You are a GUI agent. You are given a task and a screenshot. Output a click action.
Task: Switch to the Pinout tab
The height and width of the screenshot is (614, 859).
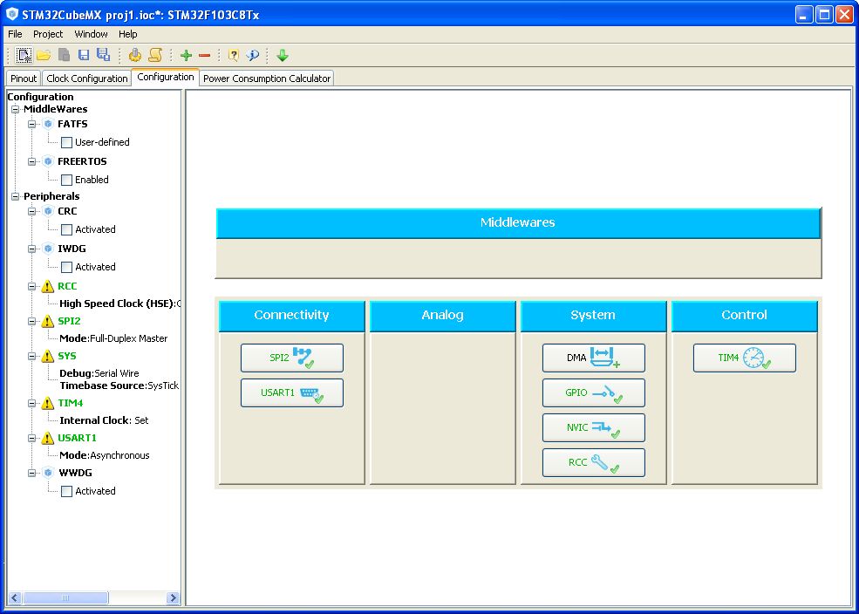click(23, 78)
